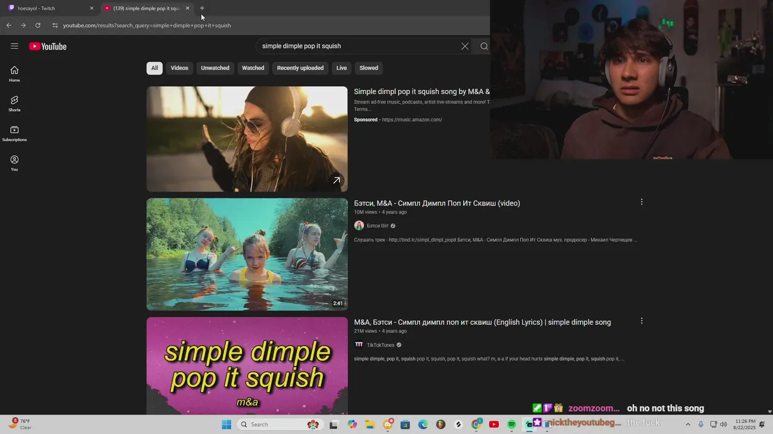Click the "21M views" text

pos(365,331)
